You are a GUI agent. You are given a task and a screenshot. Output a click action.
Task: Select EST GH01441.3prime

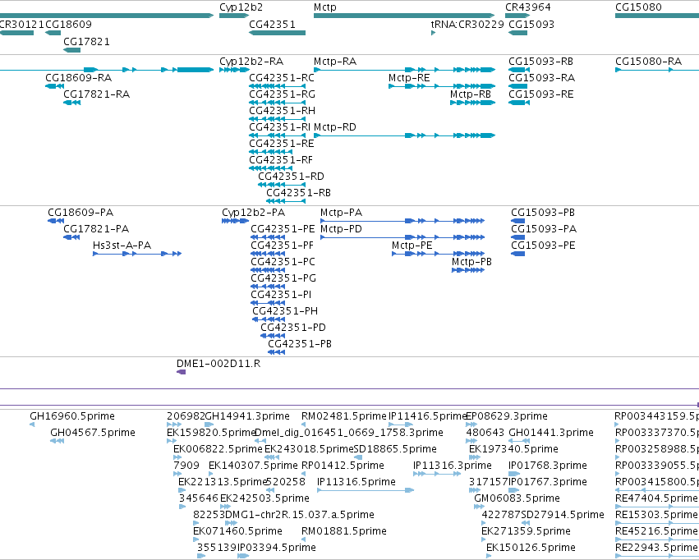pyautogui.click(x=551, y=433)
